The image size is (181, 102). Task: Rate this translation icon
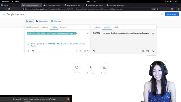148,51
